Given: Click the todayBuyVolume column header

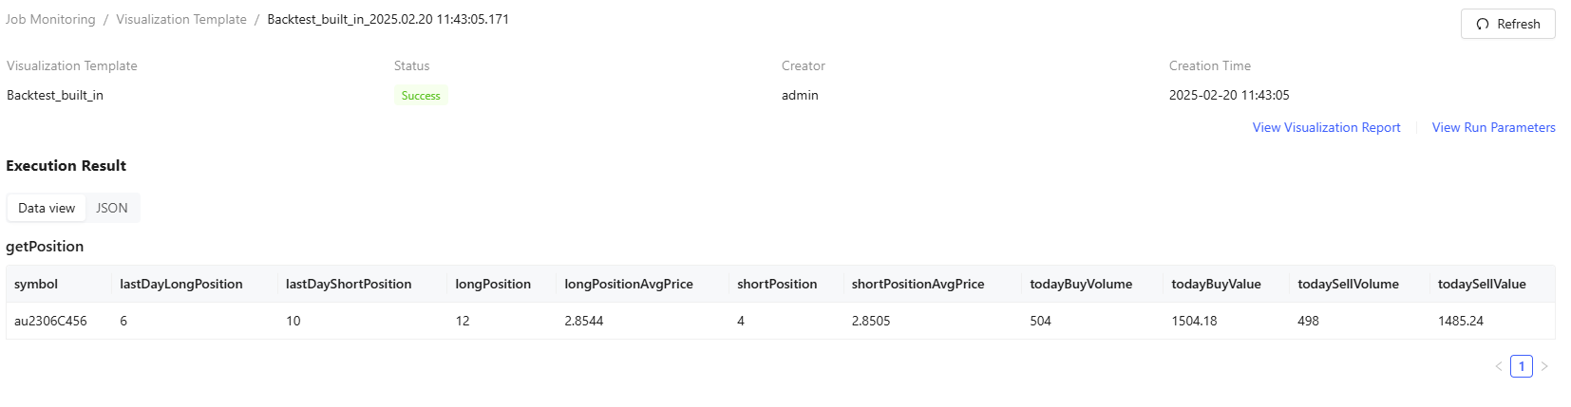Looking at the screenshot, I should [1081, 284].
